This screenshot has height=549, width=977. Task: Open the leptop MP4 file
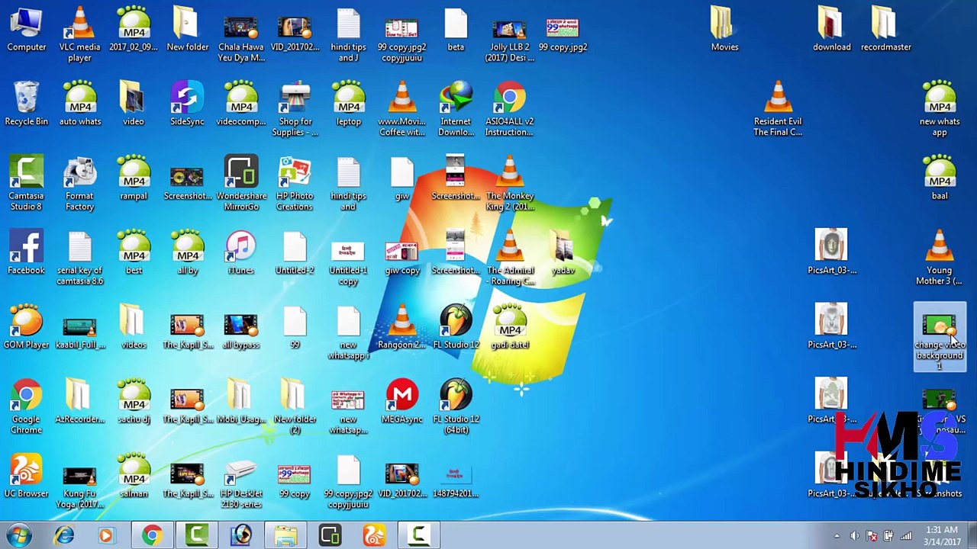[x=348, y=103]
